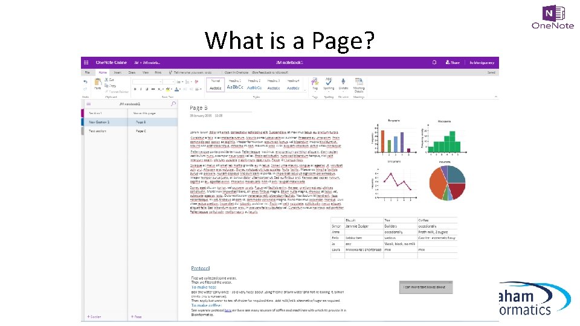Click the Share button
The width and height of the screenshot is (580, 326).
click(x=453, y=62)
